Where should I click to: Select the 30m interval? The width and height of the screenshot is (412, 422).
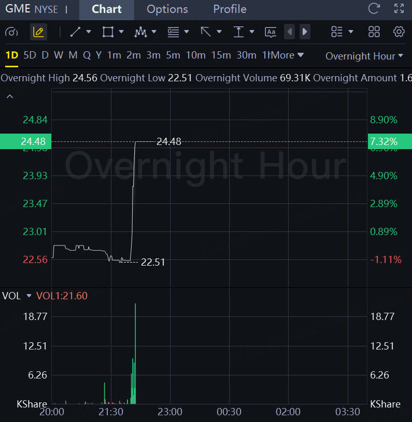[246, 55]
